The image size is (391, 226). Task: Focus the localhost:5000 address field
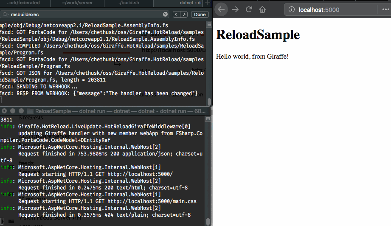pyautogui.click(x=331, y=10)
